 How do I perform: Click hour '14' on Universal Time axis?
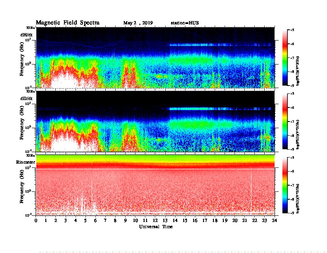(175, 220)
